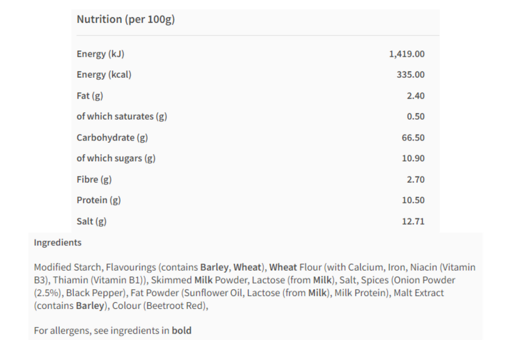
Task: Click the allergens note with bold
Action: click(113, 330)
